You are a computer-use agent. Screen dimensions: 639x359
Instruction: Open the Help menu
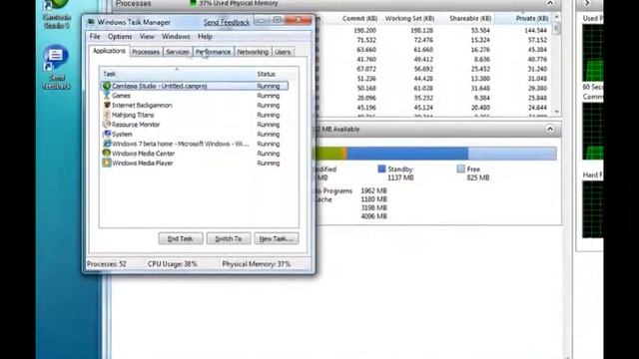[x=205, y=37]
